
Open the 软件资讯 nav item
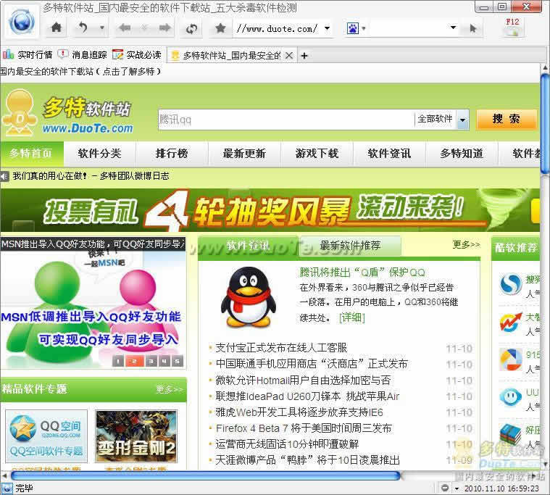tap(389, 154)
